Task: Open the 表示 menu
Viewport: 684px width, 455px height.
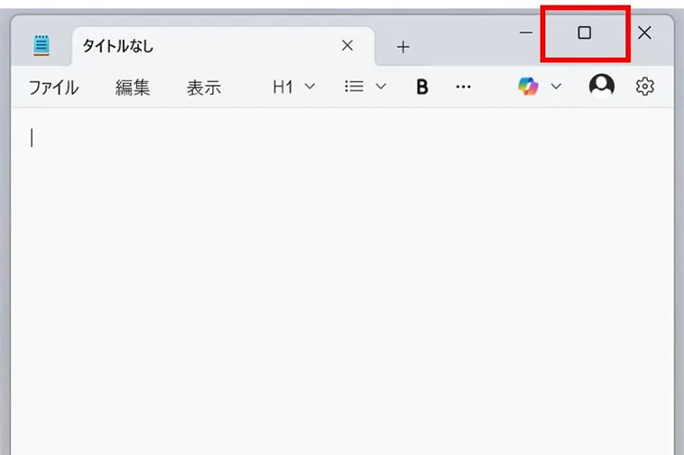Action: [x=204, y=88]
